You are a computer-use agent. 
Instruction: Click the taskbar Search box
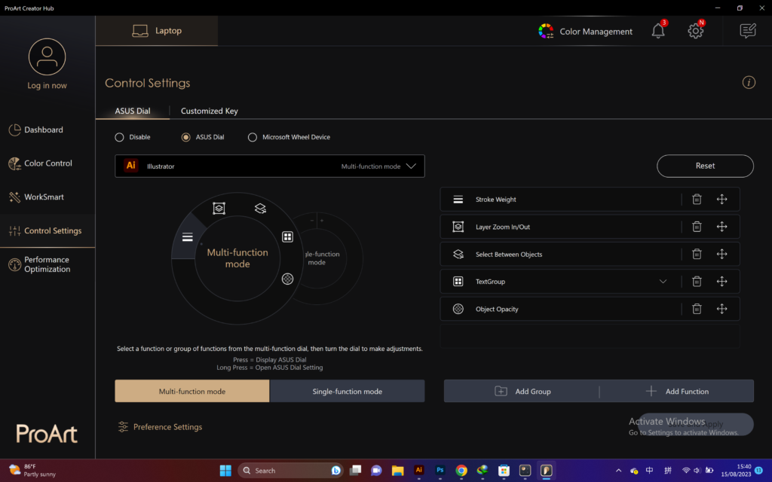[290, 470]
